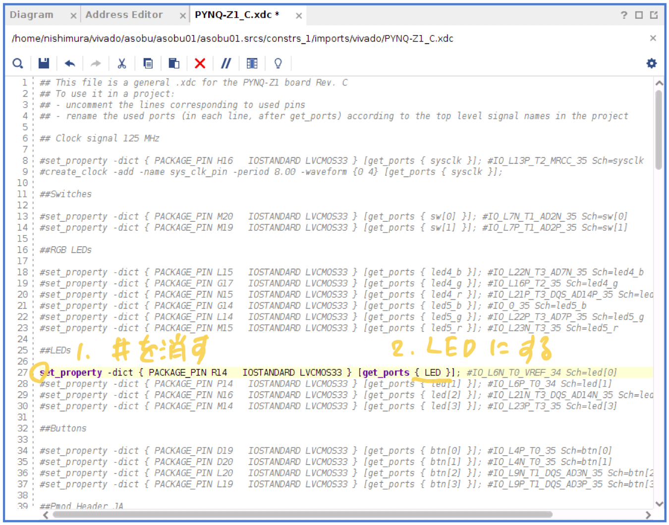This screenshot has width=669, height=525.
Task: Click scroll left arrow
Action: (46, 515)
